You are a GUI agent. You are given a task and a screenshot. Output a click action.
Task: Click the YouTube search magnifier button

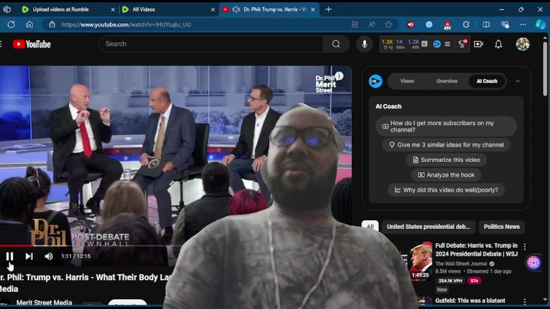[336, 44]
